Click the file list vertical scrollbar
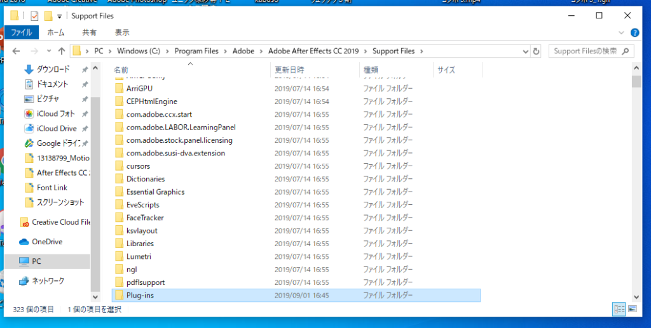 pyautogui.click(x=636, y=190)
